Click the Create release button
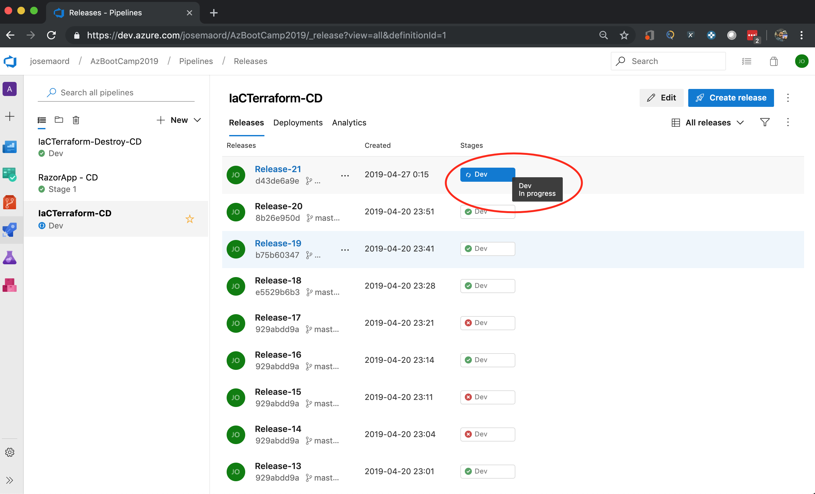The width and height of the screenshot is (815, 494). tap(731, 98)
